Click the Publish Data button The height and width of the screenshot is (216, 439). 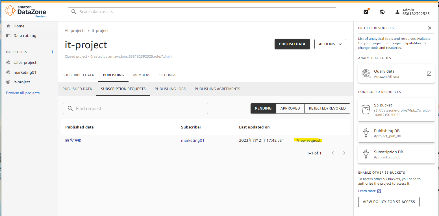pos(292,44)
